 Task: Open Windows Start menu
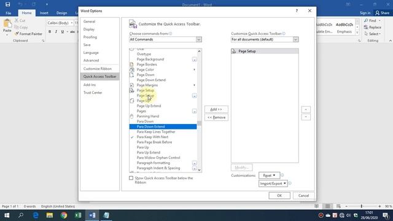tap(7, 215)
